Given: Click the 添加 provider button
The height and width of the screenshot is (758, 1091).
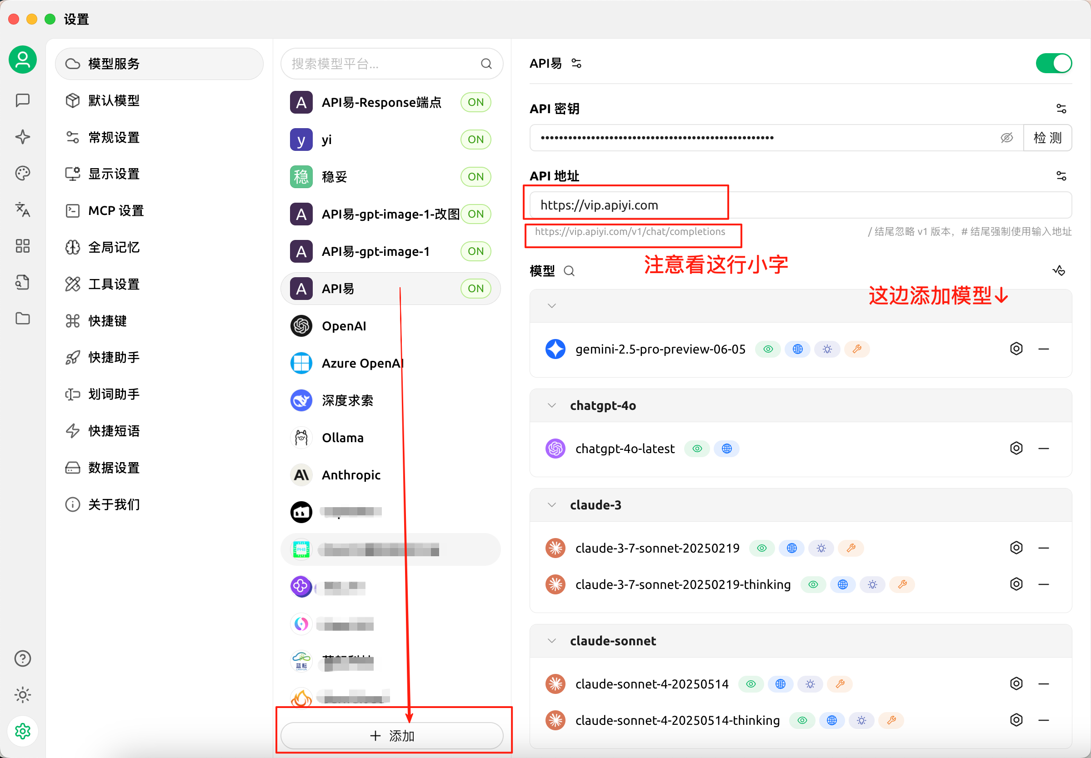Looking at the screenshot, I should pos(392,736).
